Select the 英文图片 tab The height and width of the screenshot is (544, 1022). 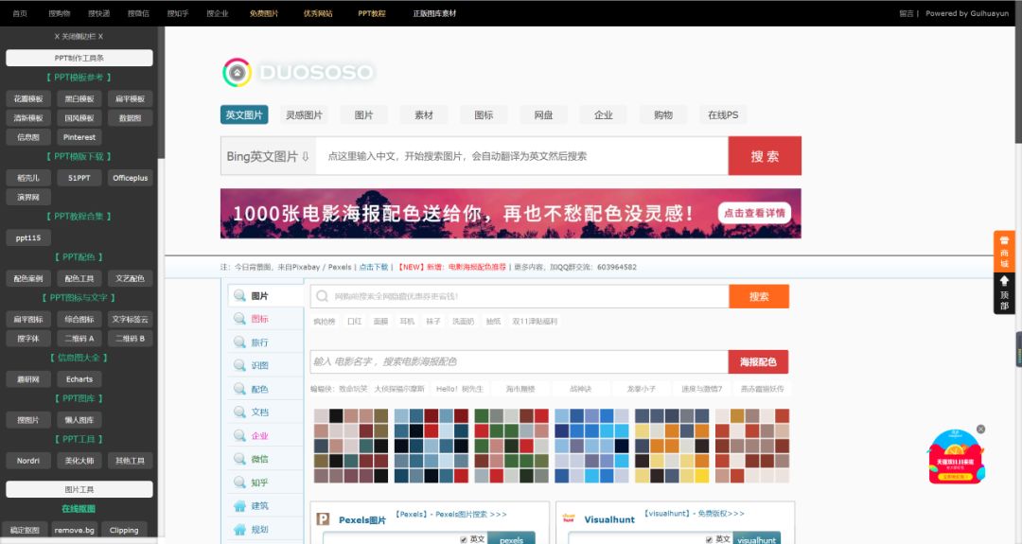tap(244, 114)
